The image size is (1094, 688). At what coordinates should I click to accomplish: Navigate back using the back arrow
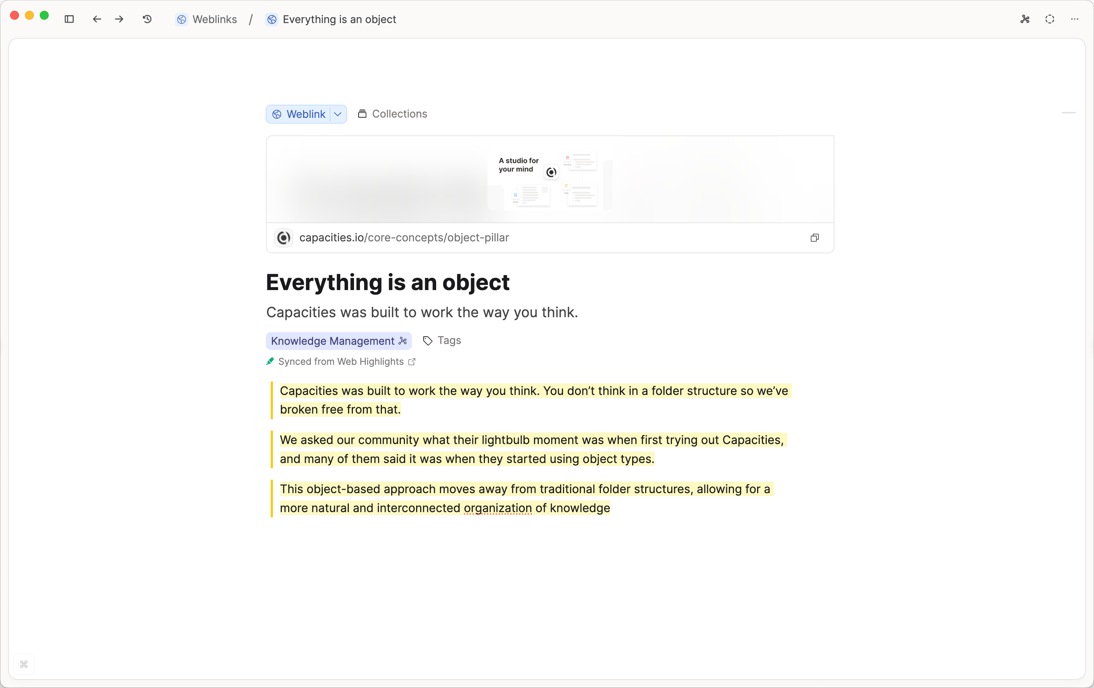tap(96, 19)
